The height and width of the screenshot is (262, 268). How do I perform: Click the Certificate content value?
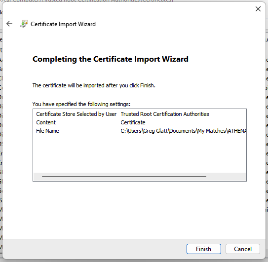point(133,122)
